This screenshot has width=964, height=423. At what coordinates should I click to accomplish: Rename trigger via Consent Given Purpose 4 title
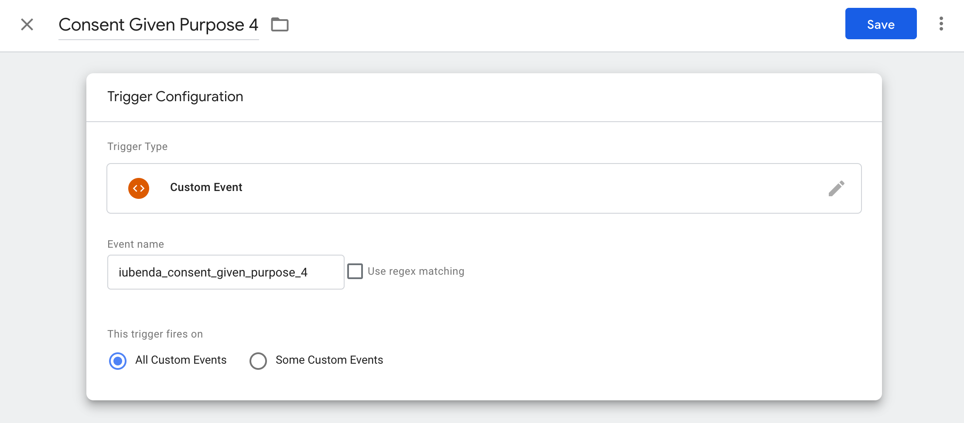pos(158,25)
